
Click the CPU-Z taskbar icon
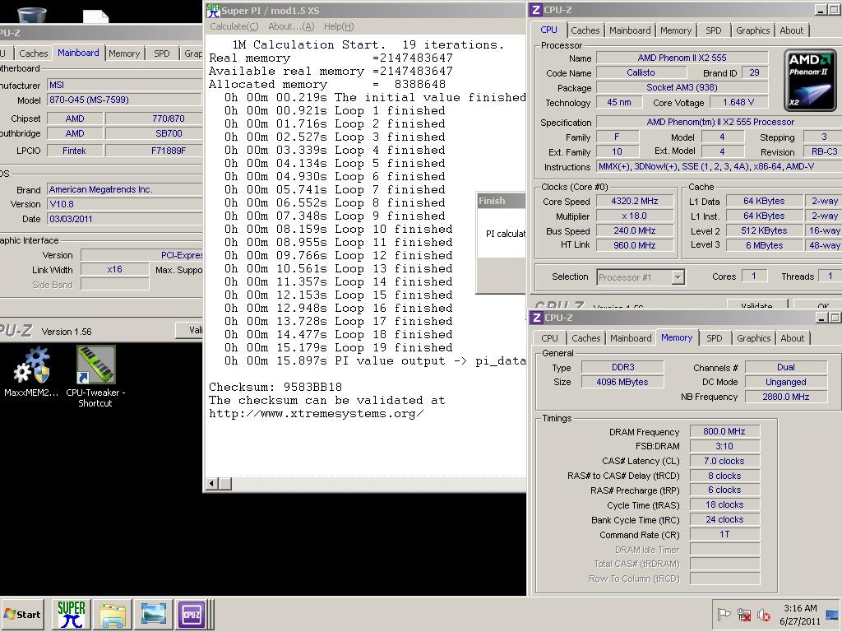[192, 614]
